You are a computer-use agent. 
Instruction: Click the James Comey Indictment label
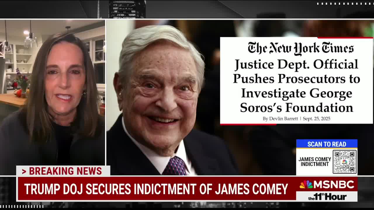click(315, 162)
